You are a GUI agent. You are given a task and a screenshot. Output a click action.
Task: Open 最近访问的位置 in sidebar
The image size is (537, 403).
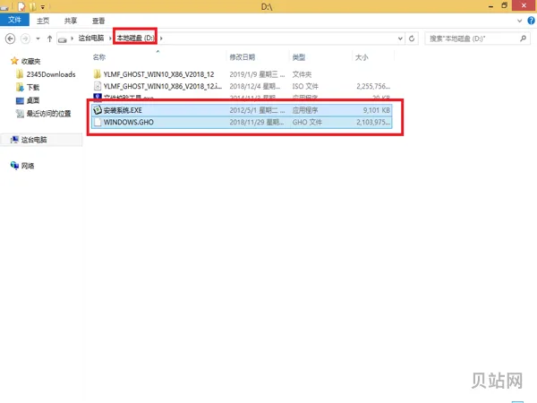(48, 114)
